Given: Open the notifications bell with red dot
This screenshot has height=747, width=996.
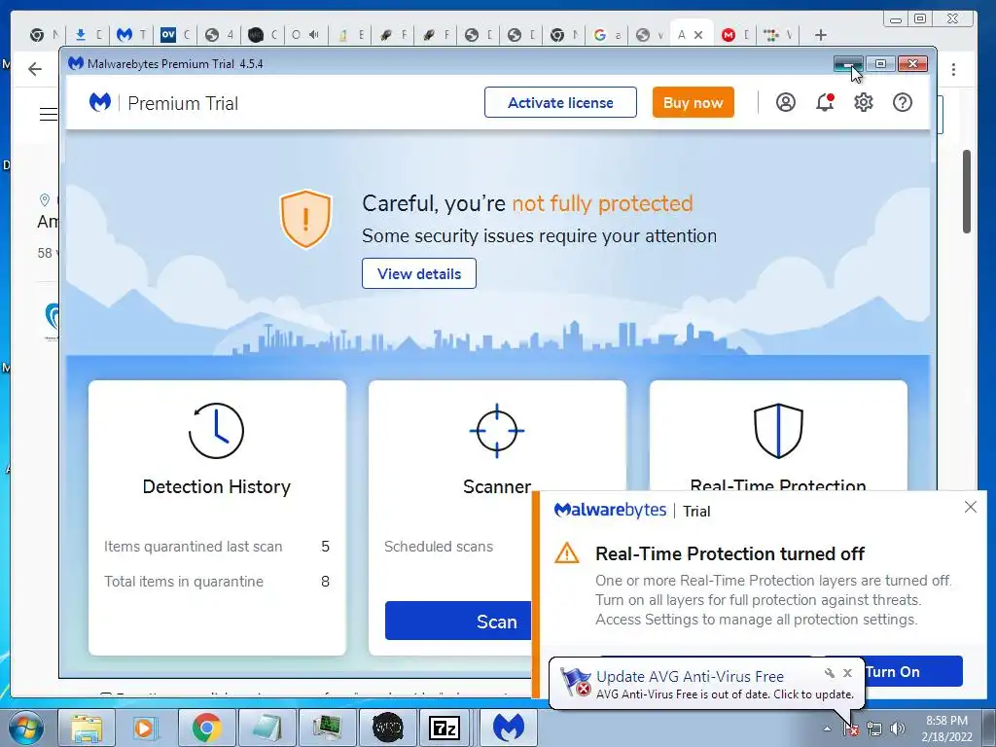Looking at the screenshot, I should [x=825, y=102].
